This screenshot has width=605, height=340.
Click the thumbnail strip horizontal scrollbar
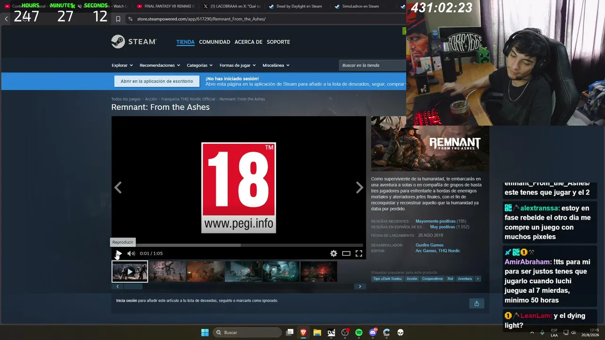(133, 287)
